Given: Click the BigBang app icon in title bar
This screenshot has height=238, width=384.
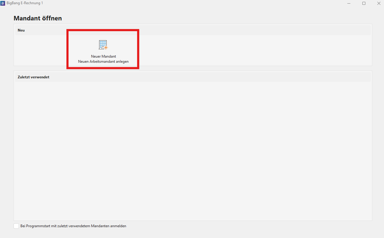Looking at the screenshot, I should pyautogui.click(x=3, y=3).
